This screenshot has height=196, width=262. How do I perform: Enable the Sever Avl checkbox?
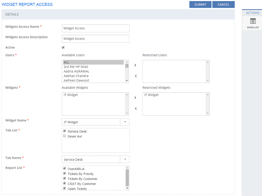[x=64, y=136]
